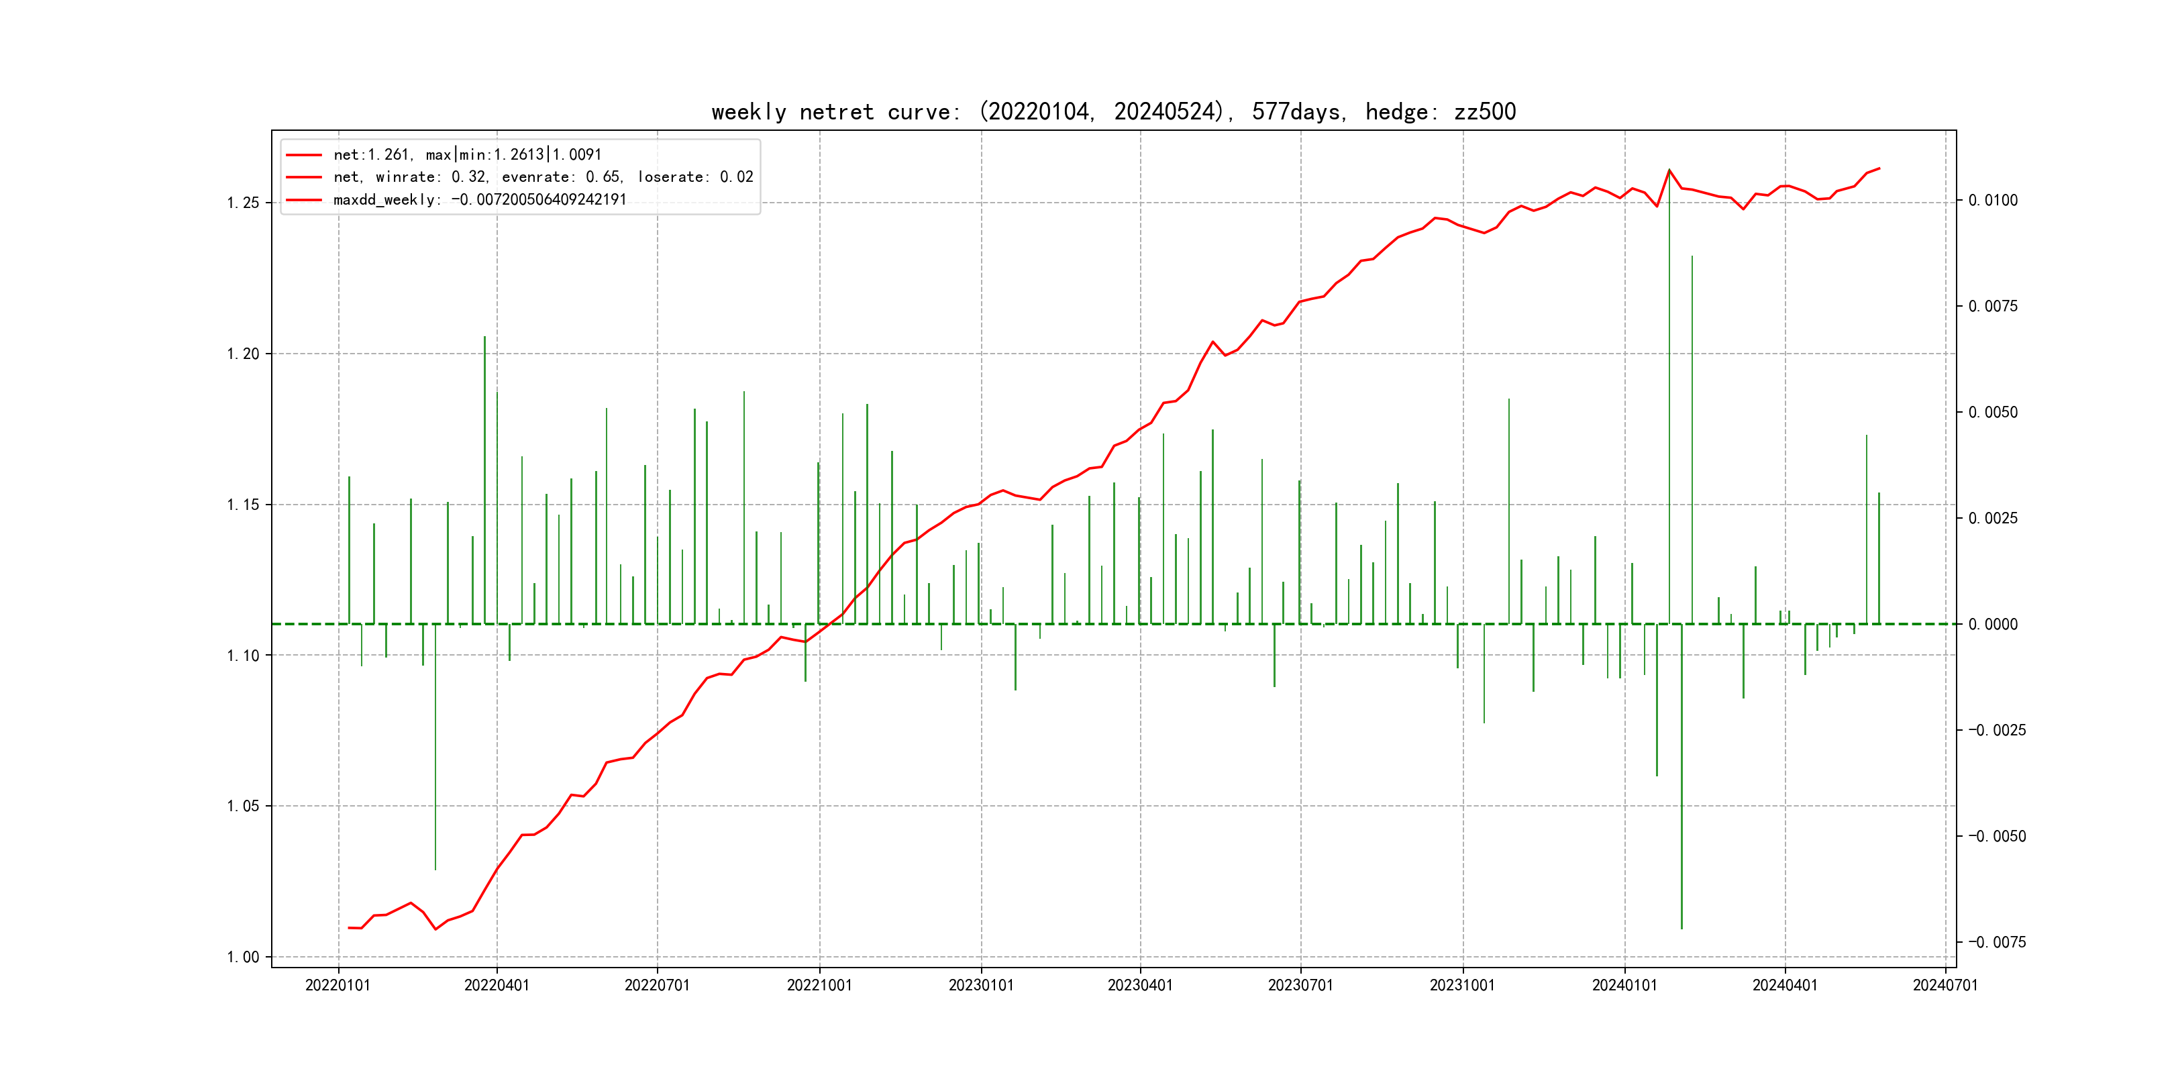Viewport: 2174px width, 1087px height.
Task: Click the 0.0050 right y-axis tick label
Action: pyautogui.click(x=1993, y=413)
